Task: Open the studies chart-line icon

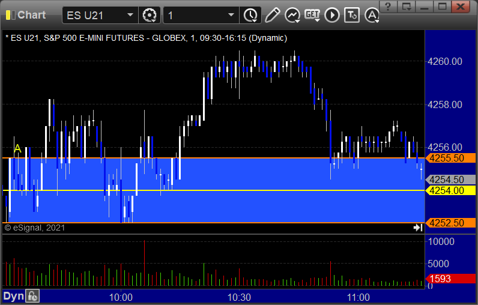Action: 292,15
